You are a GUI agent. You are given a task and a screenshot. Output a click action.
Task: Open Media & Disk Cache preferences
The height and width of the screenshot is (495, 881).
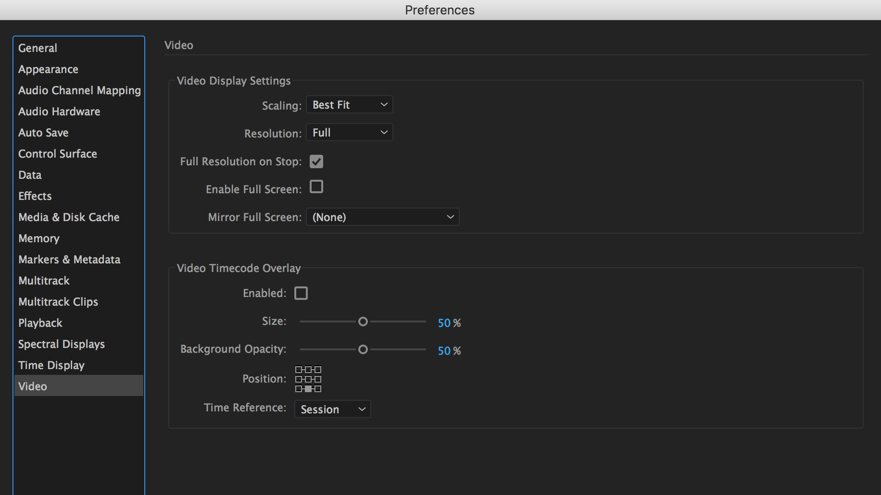click(69, 217)
